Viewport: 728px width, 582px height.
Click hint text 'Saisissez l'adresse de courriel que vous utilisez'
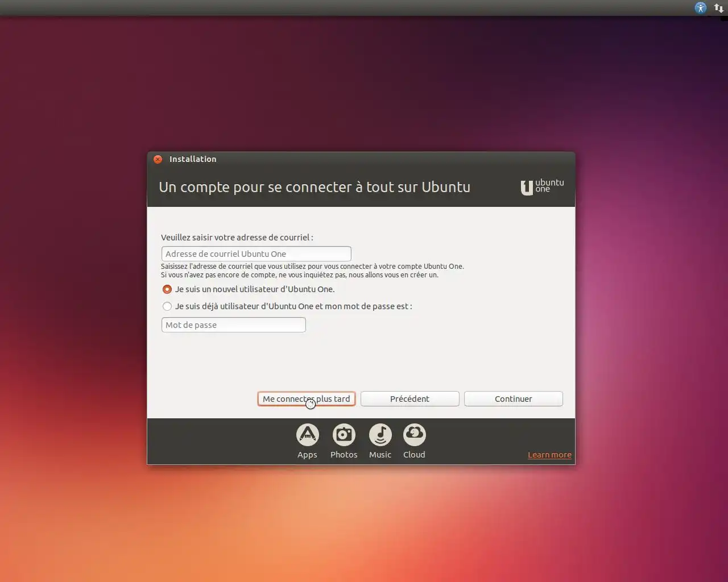tap(312, 266)
